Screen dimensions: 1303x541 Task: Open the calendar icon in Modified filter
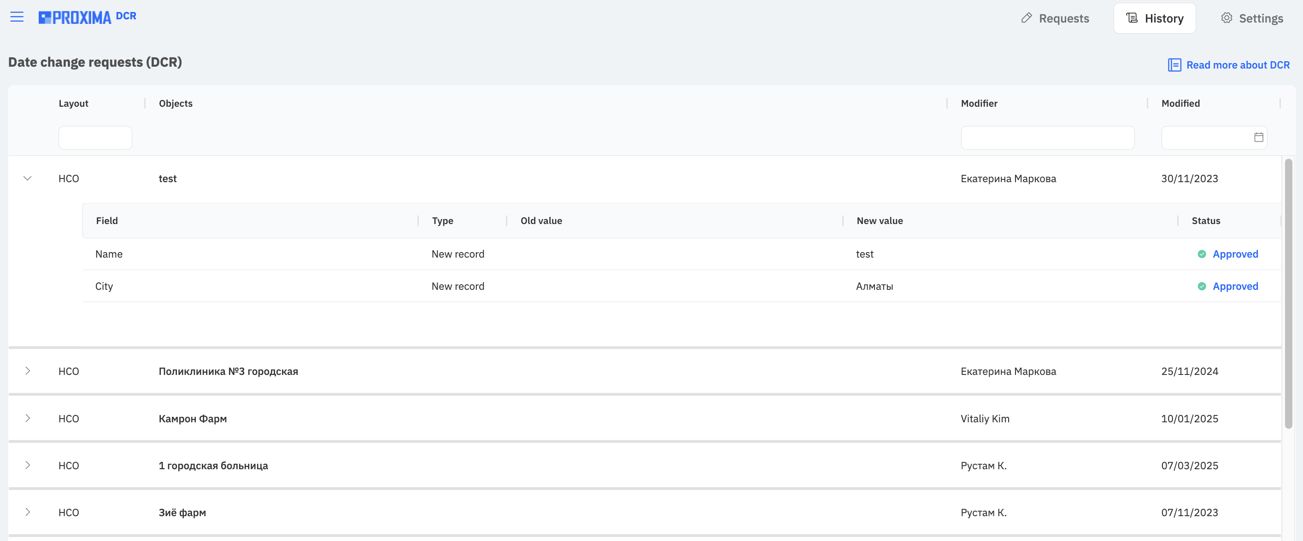point(1258,138)
